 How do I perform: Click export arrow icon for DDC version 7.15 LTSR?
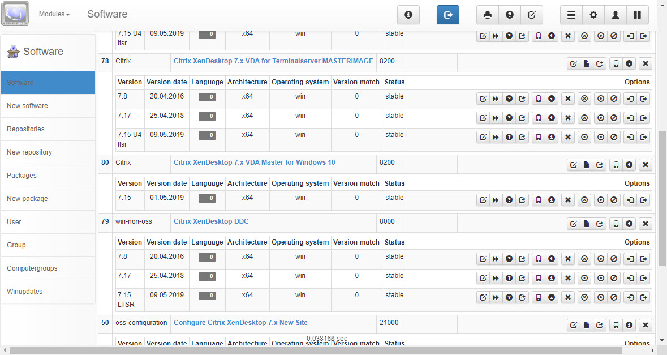pos(644,298)
